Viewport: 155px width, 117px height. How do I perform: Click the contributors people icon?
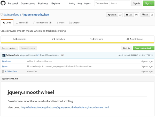(x=128, y=39)
